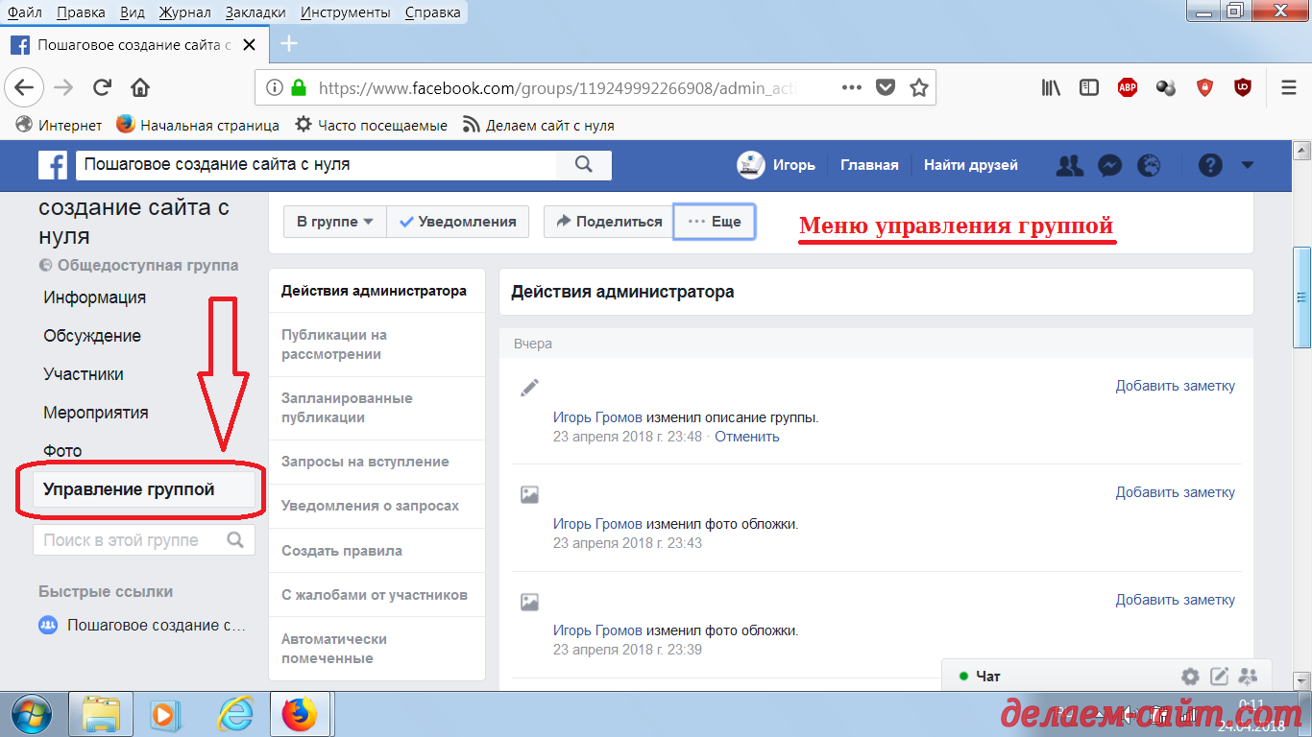Open chat settings gear icon
The height and width of the screenshot is (737, 1312).
[x=1190, y=677]
